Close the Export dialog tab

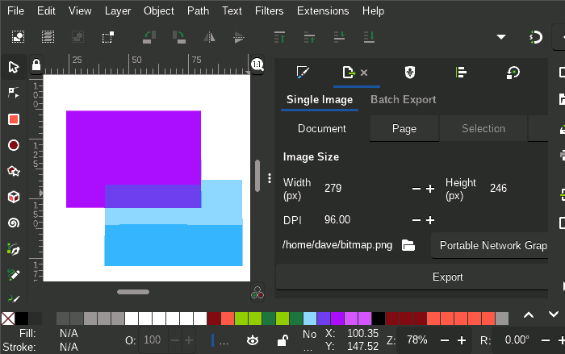coord(364,73)
